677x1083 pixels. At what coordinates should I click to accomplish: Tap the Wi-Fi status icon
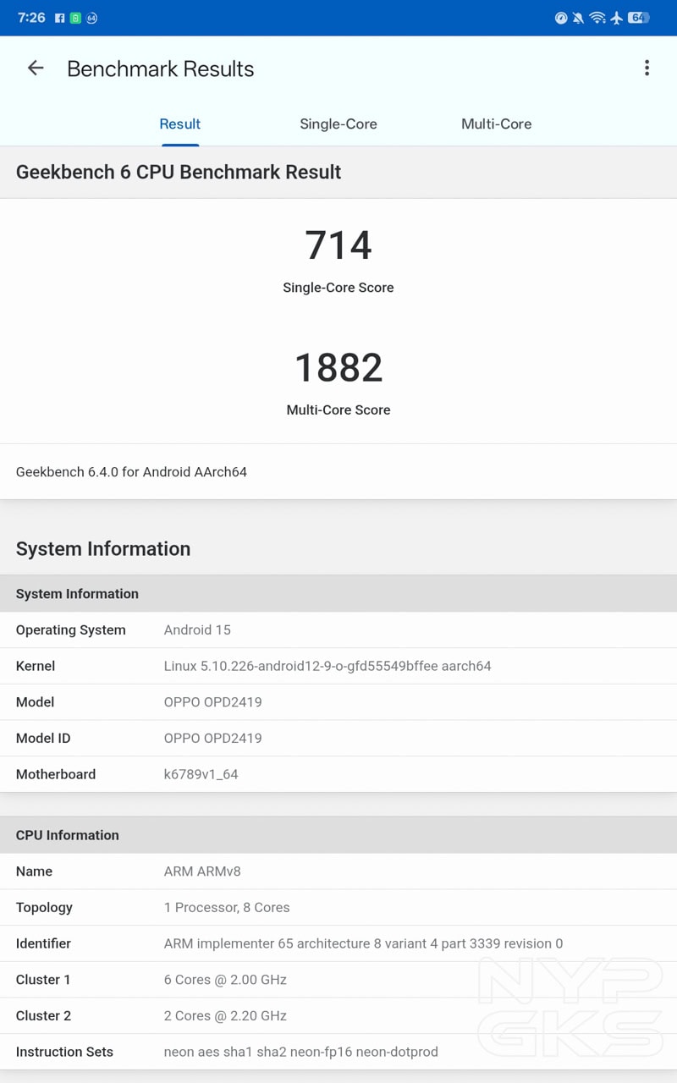[597, 18]
